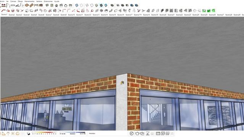Select the dimension tool icon
Viewport: 244px width, 137px height.
[36, 5]
